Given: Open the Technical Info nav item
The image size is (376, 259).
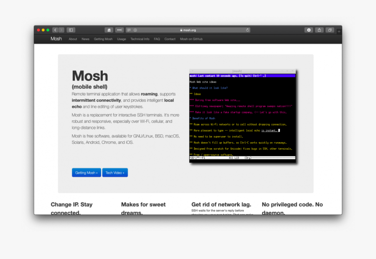Looking at the screenshot, I should click(x=140, y=39).
